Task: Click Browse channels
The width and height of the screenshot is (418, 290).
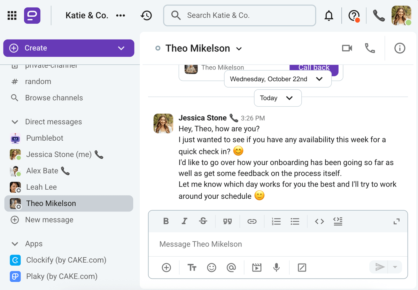Action: (x=54, y=98)
